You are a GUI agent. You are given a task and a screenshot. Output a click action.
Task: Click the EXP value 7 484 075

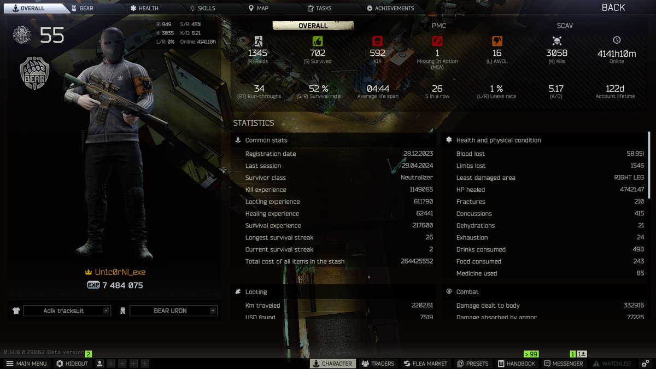[122, 285]
